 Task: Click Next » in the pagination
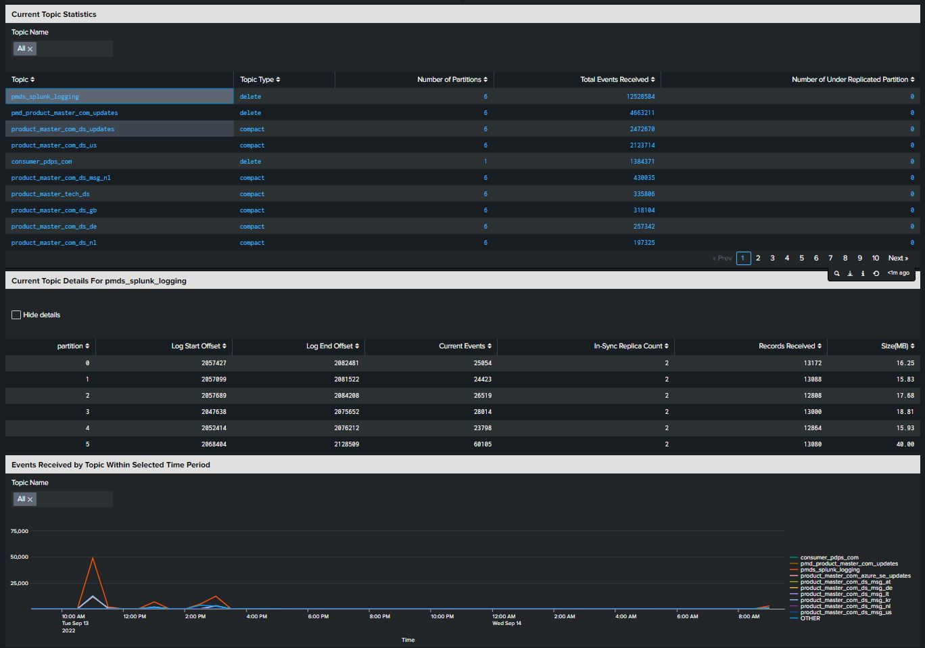coord(898,258)
